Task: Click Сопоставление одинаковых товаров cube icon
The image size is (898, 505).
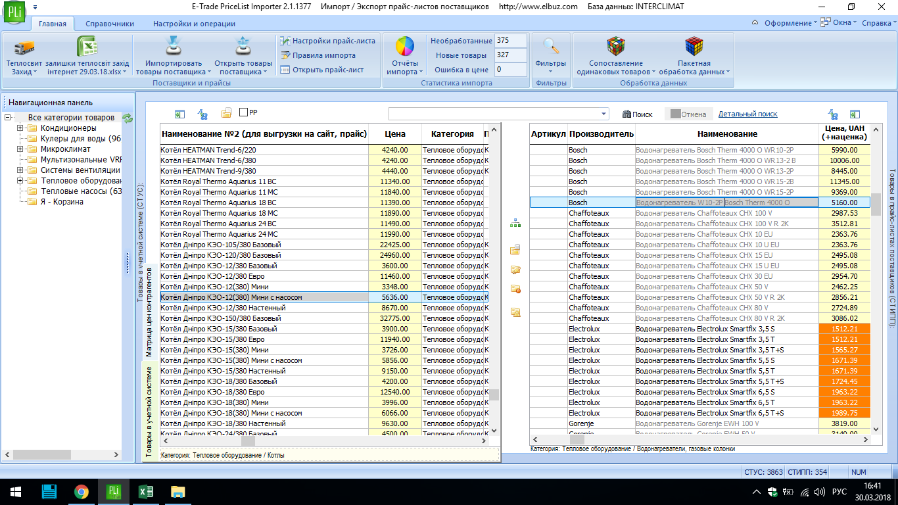Action: [615, 47]
